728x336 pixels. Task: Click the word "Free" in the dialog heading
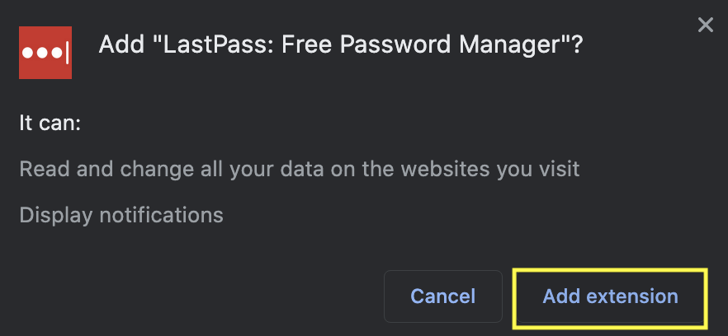307,45
